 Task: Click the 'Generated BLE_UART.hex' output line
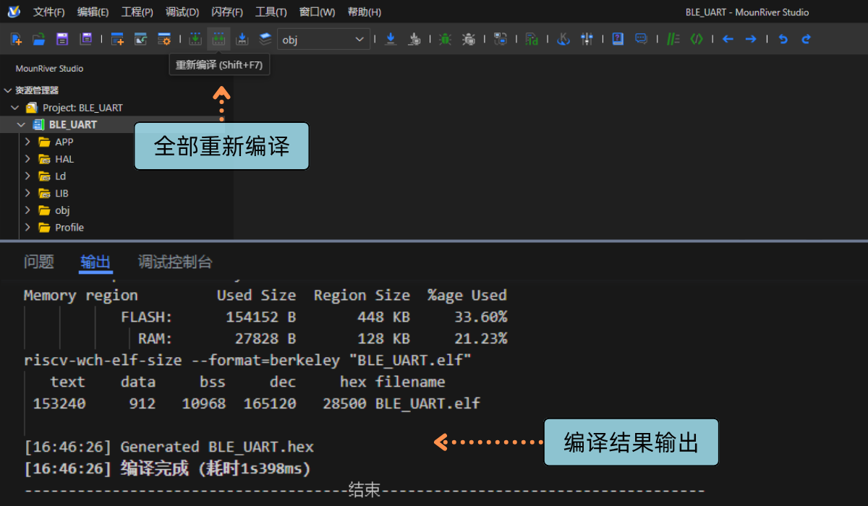click(169, 447)
